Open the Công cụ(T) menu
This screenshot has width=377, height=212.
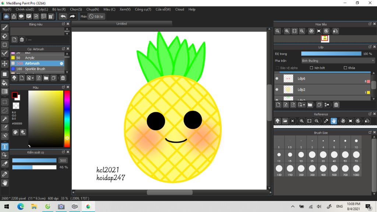click(x=143, y=9)
